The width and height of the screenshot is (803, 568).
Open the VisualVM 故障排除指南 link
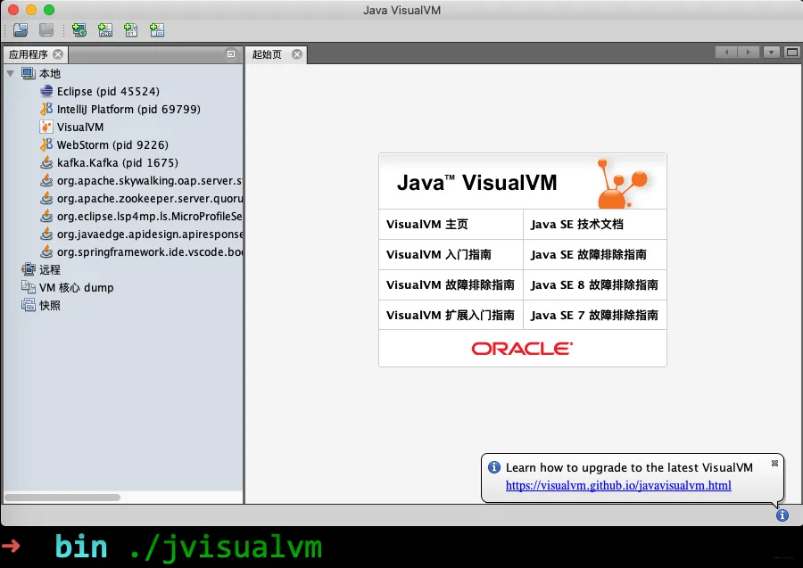(451, 284)
